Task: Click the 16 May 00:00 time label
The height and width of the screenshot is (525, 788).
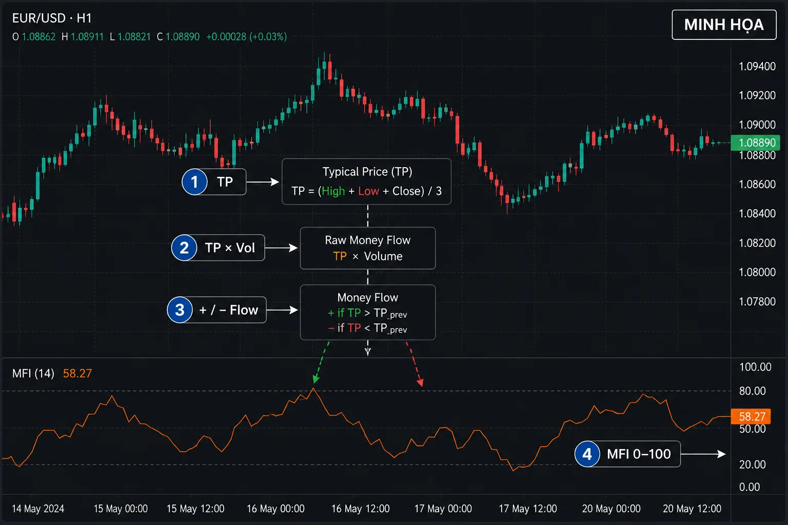Action: 275,509
